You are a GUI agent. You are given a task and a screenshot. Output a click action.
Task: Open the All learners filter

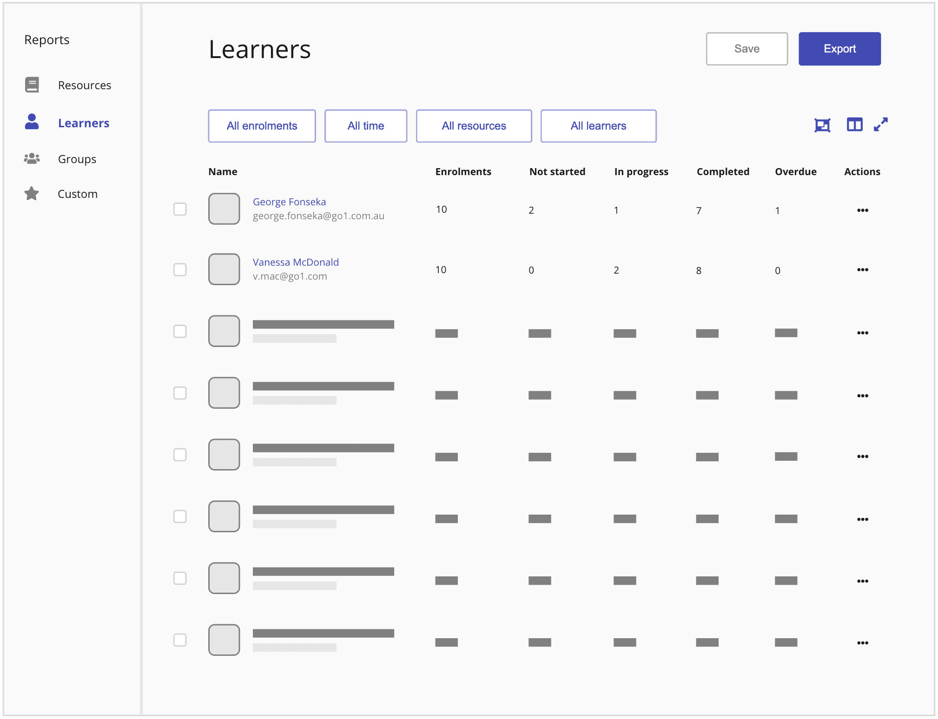(598, 125)
